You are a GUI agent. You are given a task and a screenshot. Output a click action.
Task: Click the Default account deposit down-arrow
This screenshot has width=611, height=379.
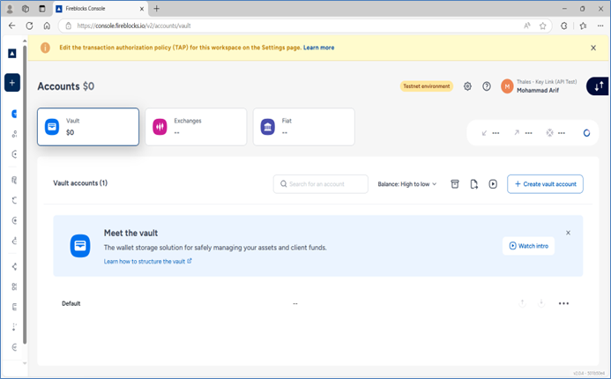coord(541,303)
